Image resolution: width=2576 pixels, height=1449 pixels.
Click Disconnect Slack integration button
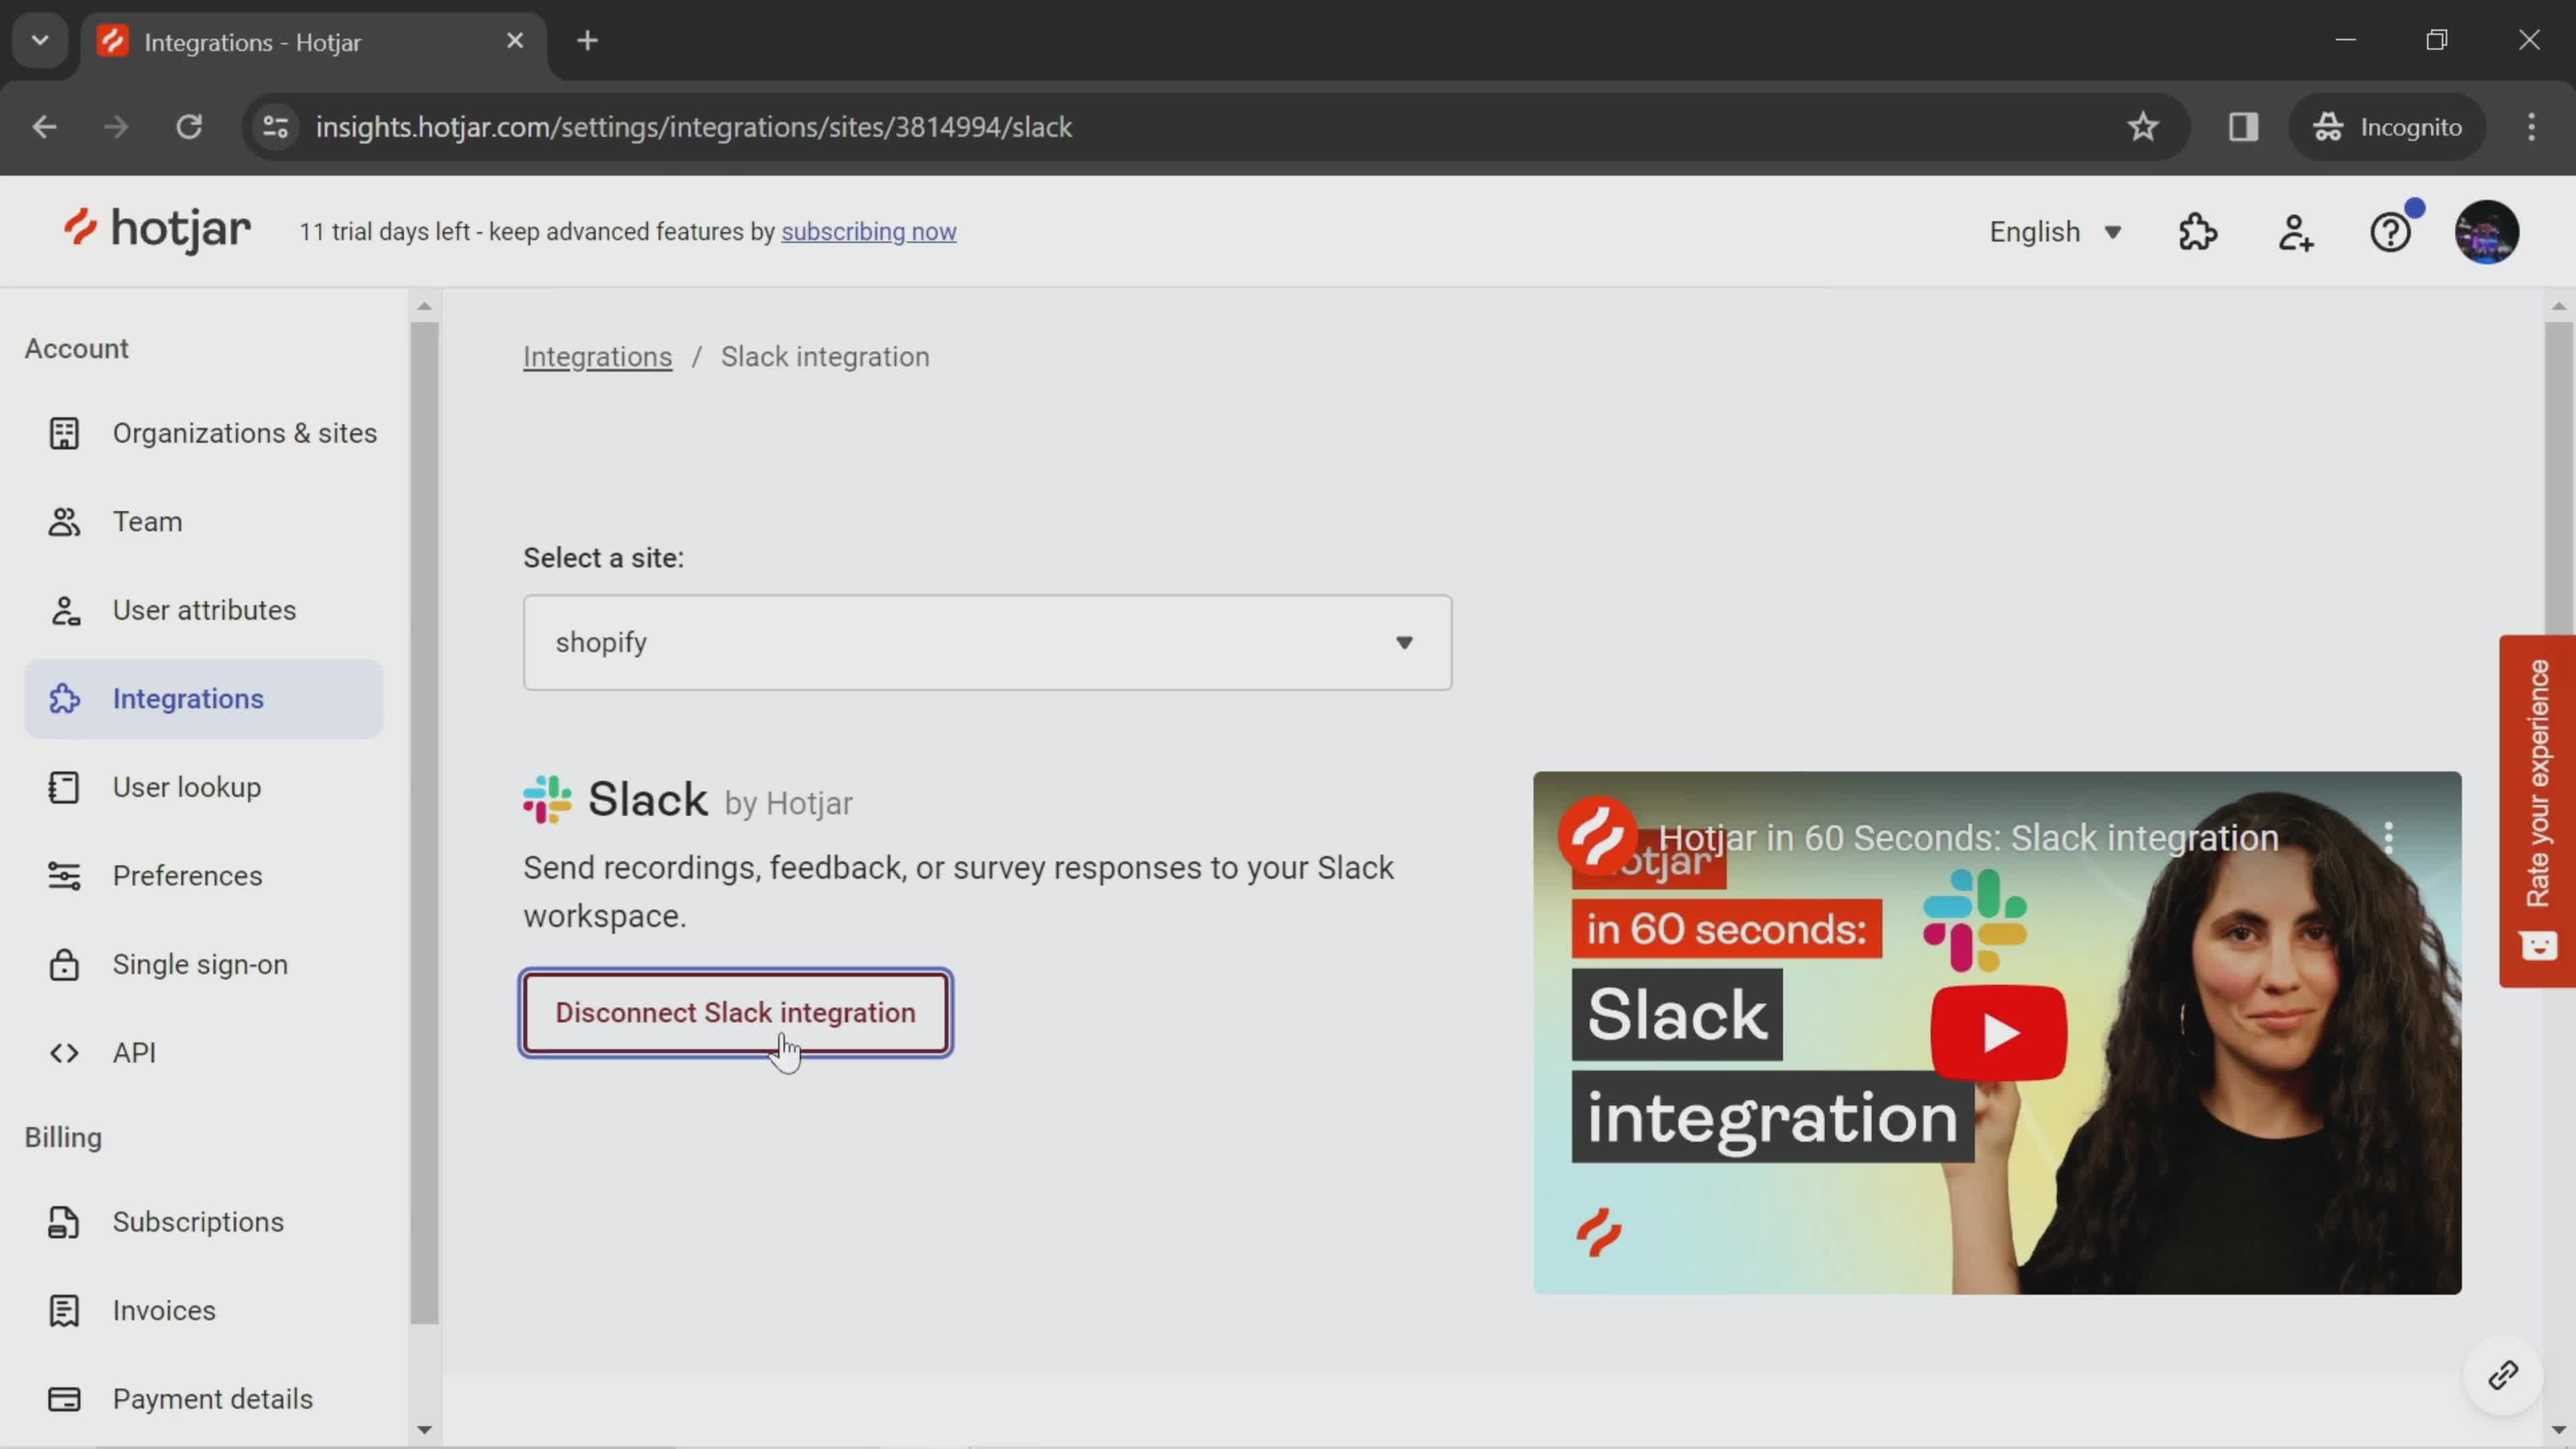coord(736,1013)
